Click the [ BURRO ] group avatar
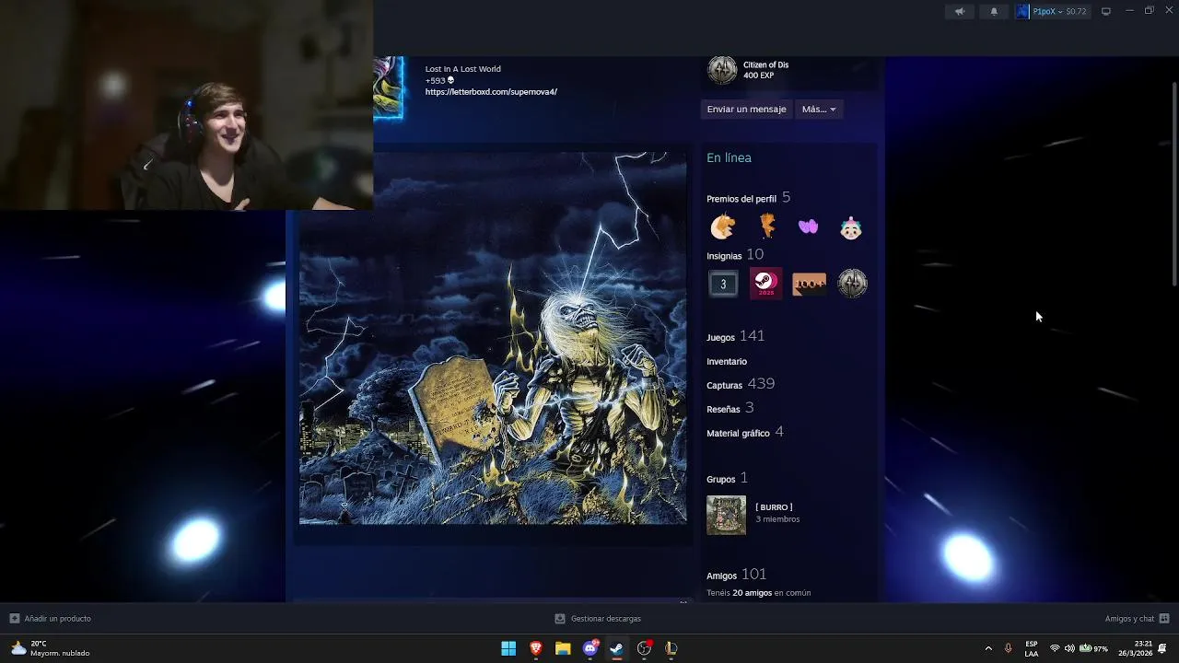Image resolution: width=1179 pixels, height=663 pixels. (726, 516)
